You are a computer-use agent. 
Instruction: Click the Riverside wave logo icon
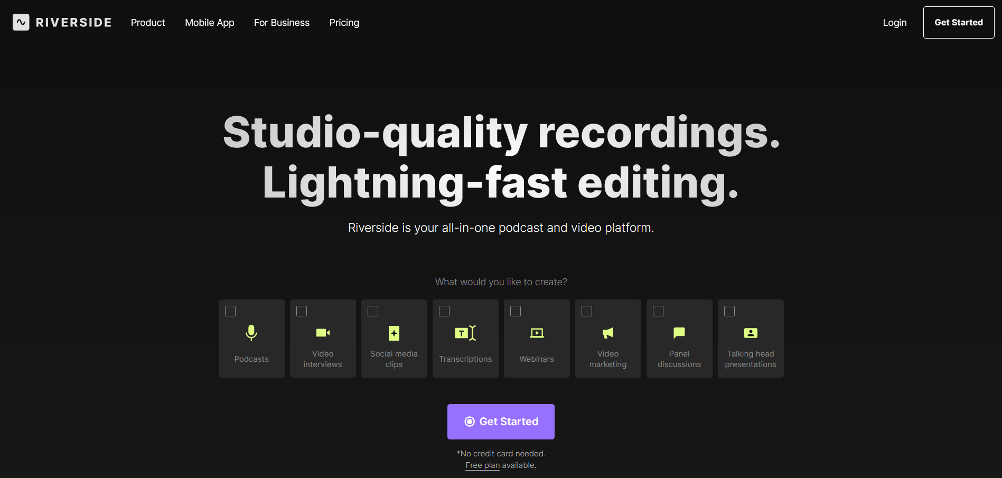pos(21,22)
